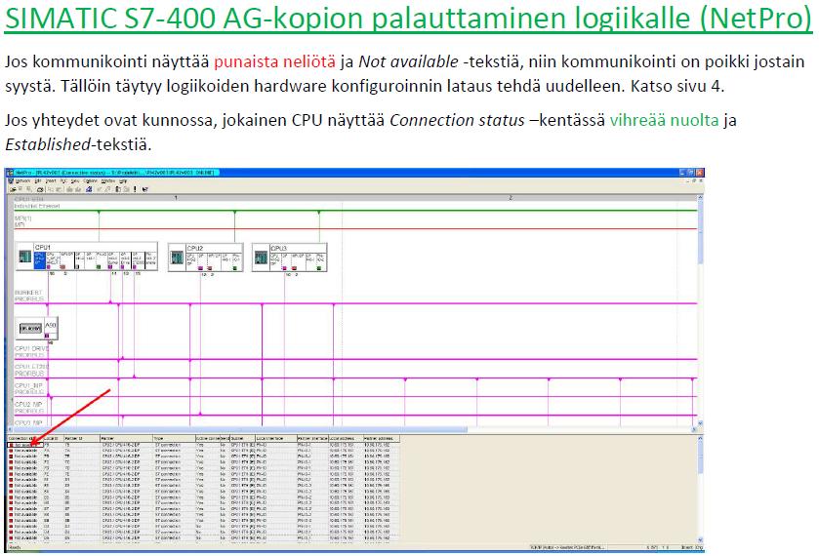Click the network view scroll-down arrow
This screenshot has height=556, width=819.
[x=701, y=423]
